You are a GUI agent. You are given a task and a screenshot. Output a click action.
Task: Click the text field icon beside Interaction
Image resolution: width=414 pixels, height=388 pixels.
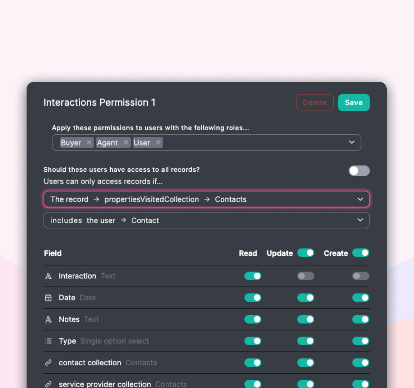[49, 276]
